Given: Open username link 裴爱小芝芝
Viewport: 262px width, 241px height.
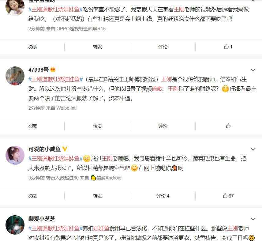Looking at the screenshot, I should [x=42, y=219].
